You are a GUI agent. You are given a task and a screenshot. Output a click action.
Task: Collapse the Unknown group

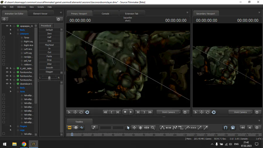click(18, 34)
